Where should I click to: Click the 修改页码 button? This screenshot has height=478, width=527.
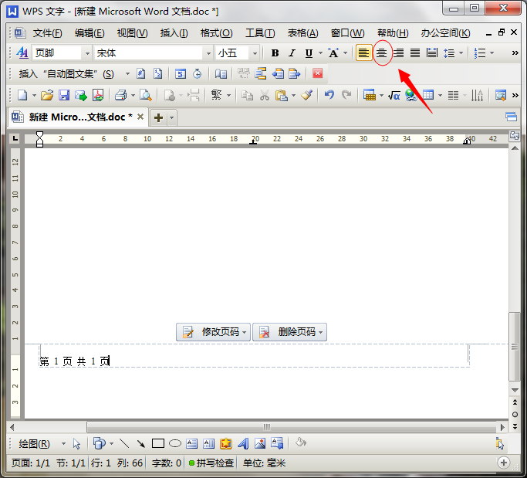(213, 332)
